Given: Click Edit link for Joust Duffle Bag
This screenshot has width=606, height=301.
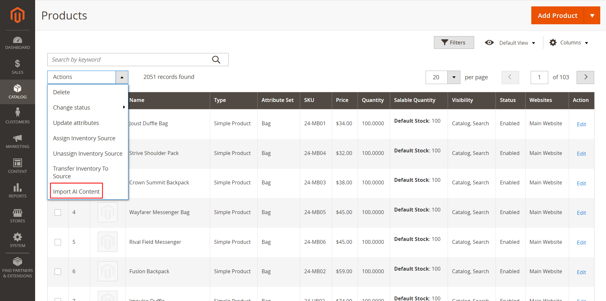Looking at the screenshot, I should click(x=581, y=124).
